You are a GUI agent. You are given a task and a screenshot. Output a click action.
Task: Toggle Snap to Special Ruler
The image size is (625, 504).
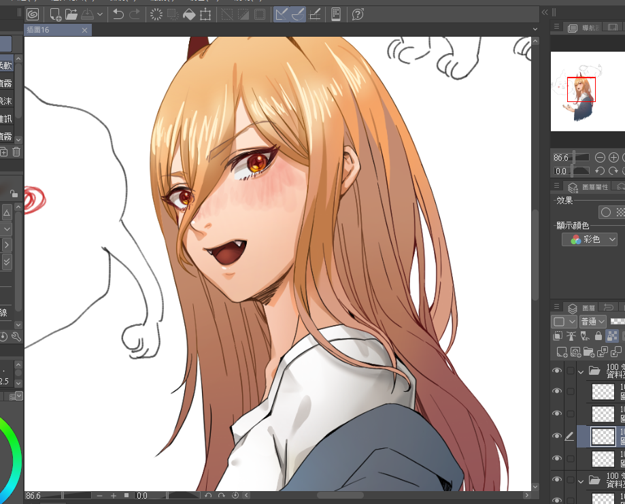tap(298, 15)
